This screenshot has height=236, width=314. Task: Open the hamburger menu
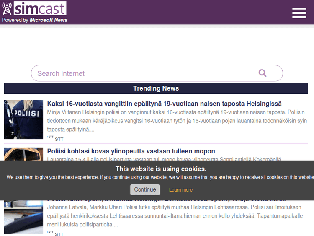click(299, 13)
